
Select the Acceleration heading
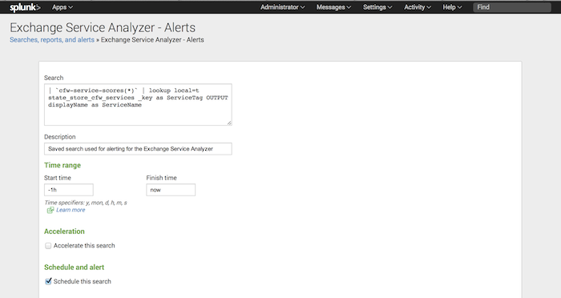coord(64,232)
